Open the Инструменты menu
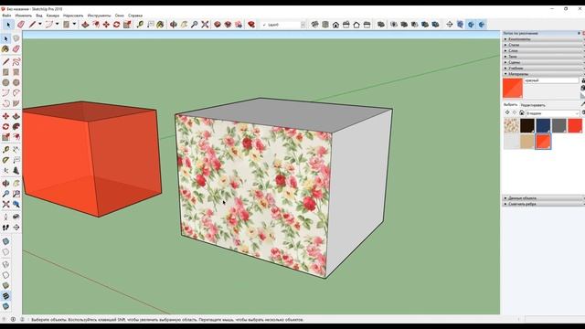585x329 pixels. coord(99,16)
